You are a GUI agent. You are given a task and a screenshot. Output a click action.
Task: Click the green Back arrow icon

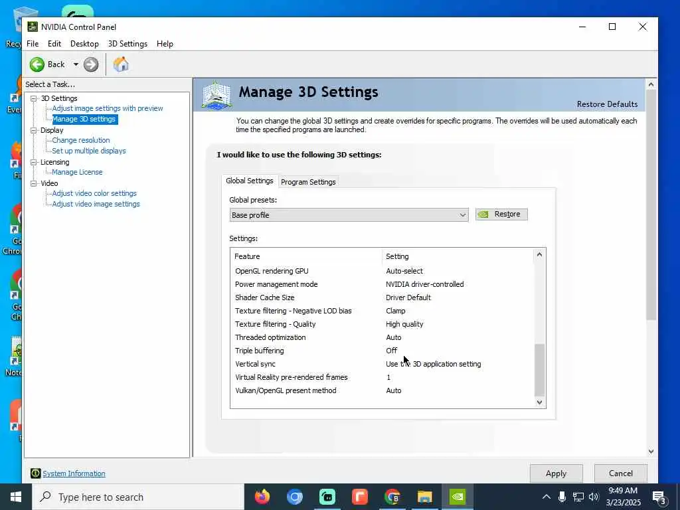[x=37, y=64]
